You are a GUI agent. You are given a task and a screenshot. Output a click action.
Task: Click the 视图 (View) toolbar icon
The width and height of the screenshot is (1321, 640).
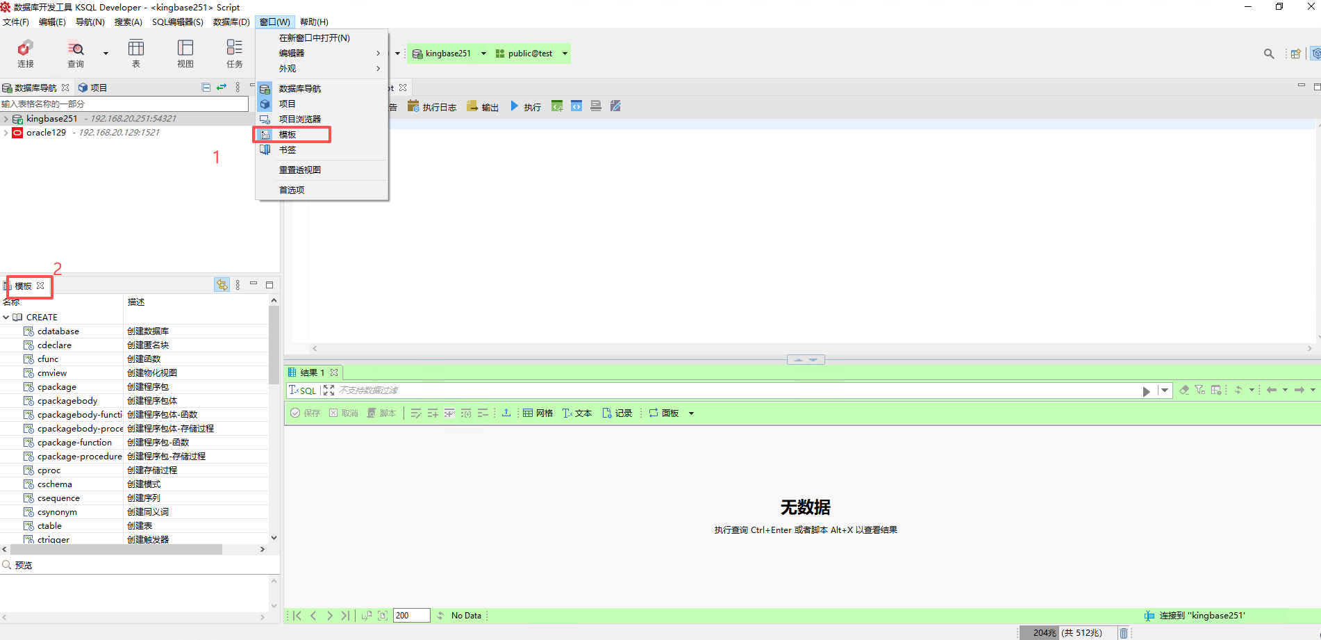185,53
